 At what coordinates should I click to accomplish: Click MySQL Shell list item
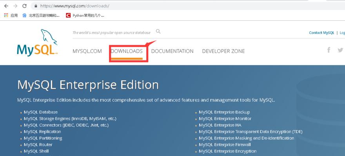(x=36, y=151)
